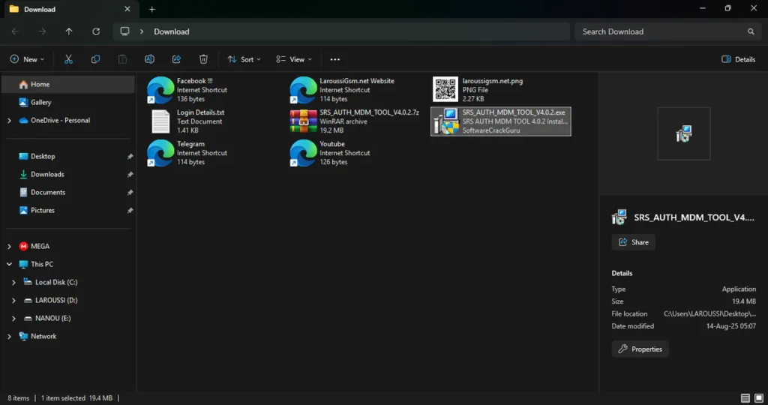Open a new tab with plus button
Image resolution: width=768 pixels, height=405 pixels.
click(151, 9)
